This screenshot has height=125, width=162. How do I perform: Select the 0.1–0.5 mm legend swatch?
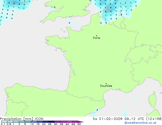[4, 122]
